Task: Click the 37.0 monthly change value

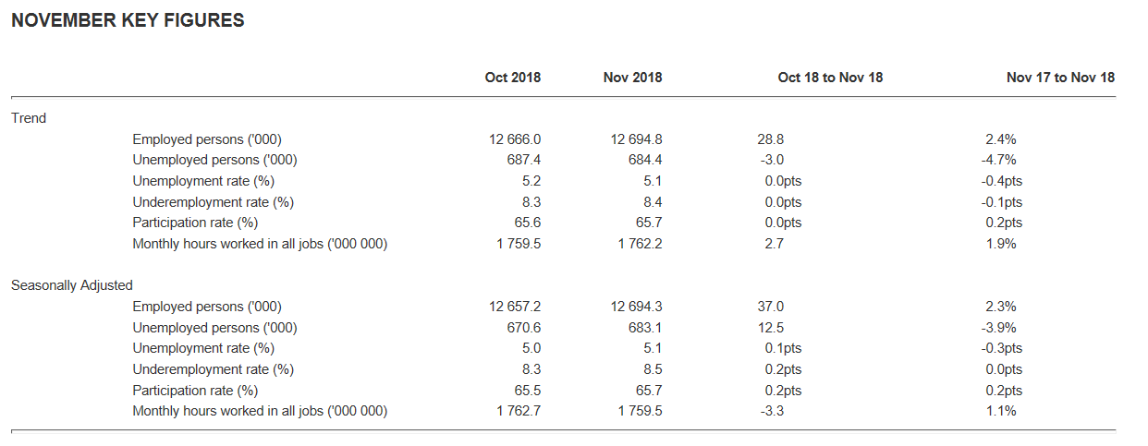Action: click(x=771, y=307)
